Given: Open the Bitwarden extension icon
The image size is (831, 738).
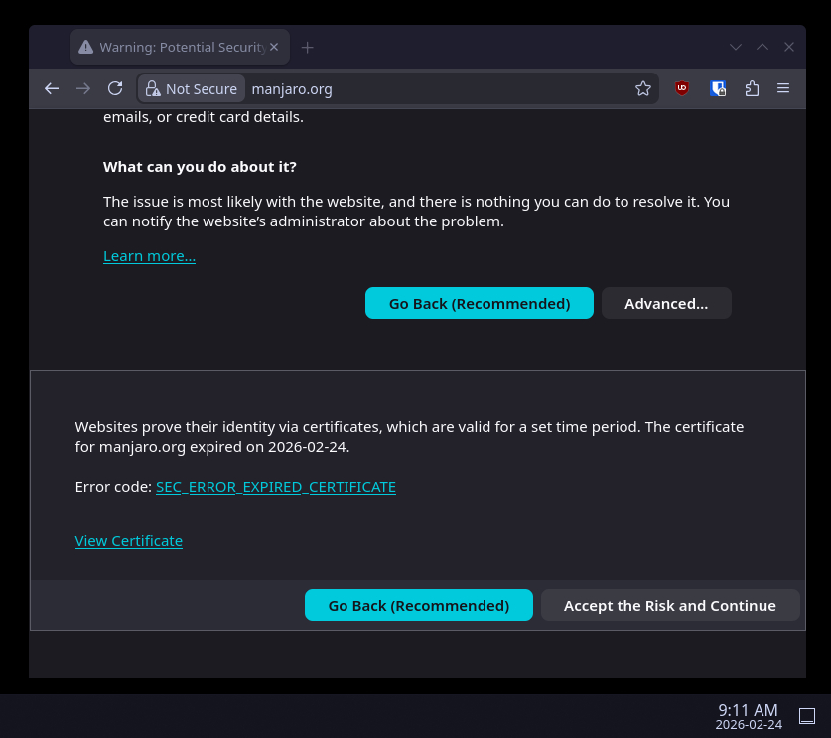Looking at the screenshot, I should tap(718, 88).
